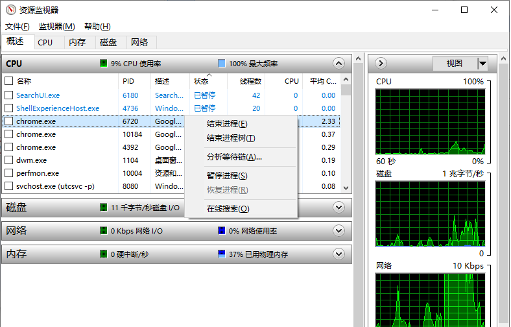This screenshot has width=511, height=327.
Task: Open the 视图 dropdown arrow
Action: 482,63
